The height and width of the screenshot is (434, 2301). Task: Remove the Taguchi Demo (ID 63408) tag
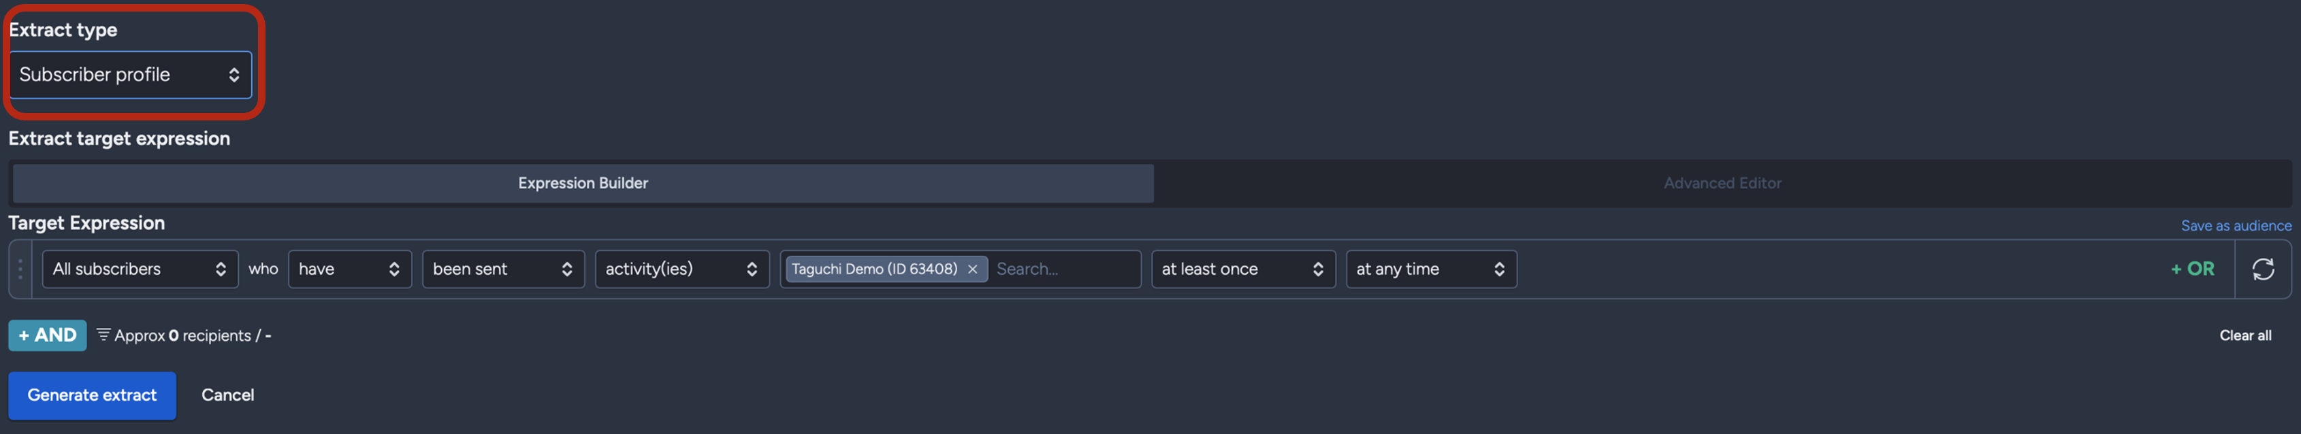973,269
